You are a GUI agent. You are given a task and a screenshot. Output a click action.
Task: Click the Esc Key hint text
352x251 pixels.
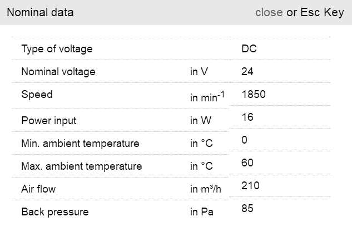point(323,12)
